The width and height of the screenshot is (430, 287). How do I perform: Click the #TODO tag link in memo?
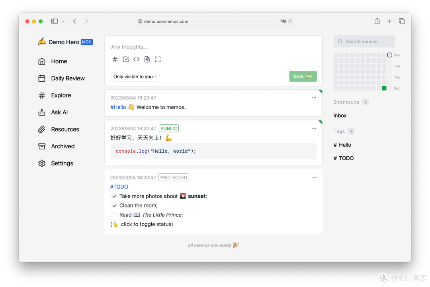(x=119, y=187)
